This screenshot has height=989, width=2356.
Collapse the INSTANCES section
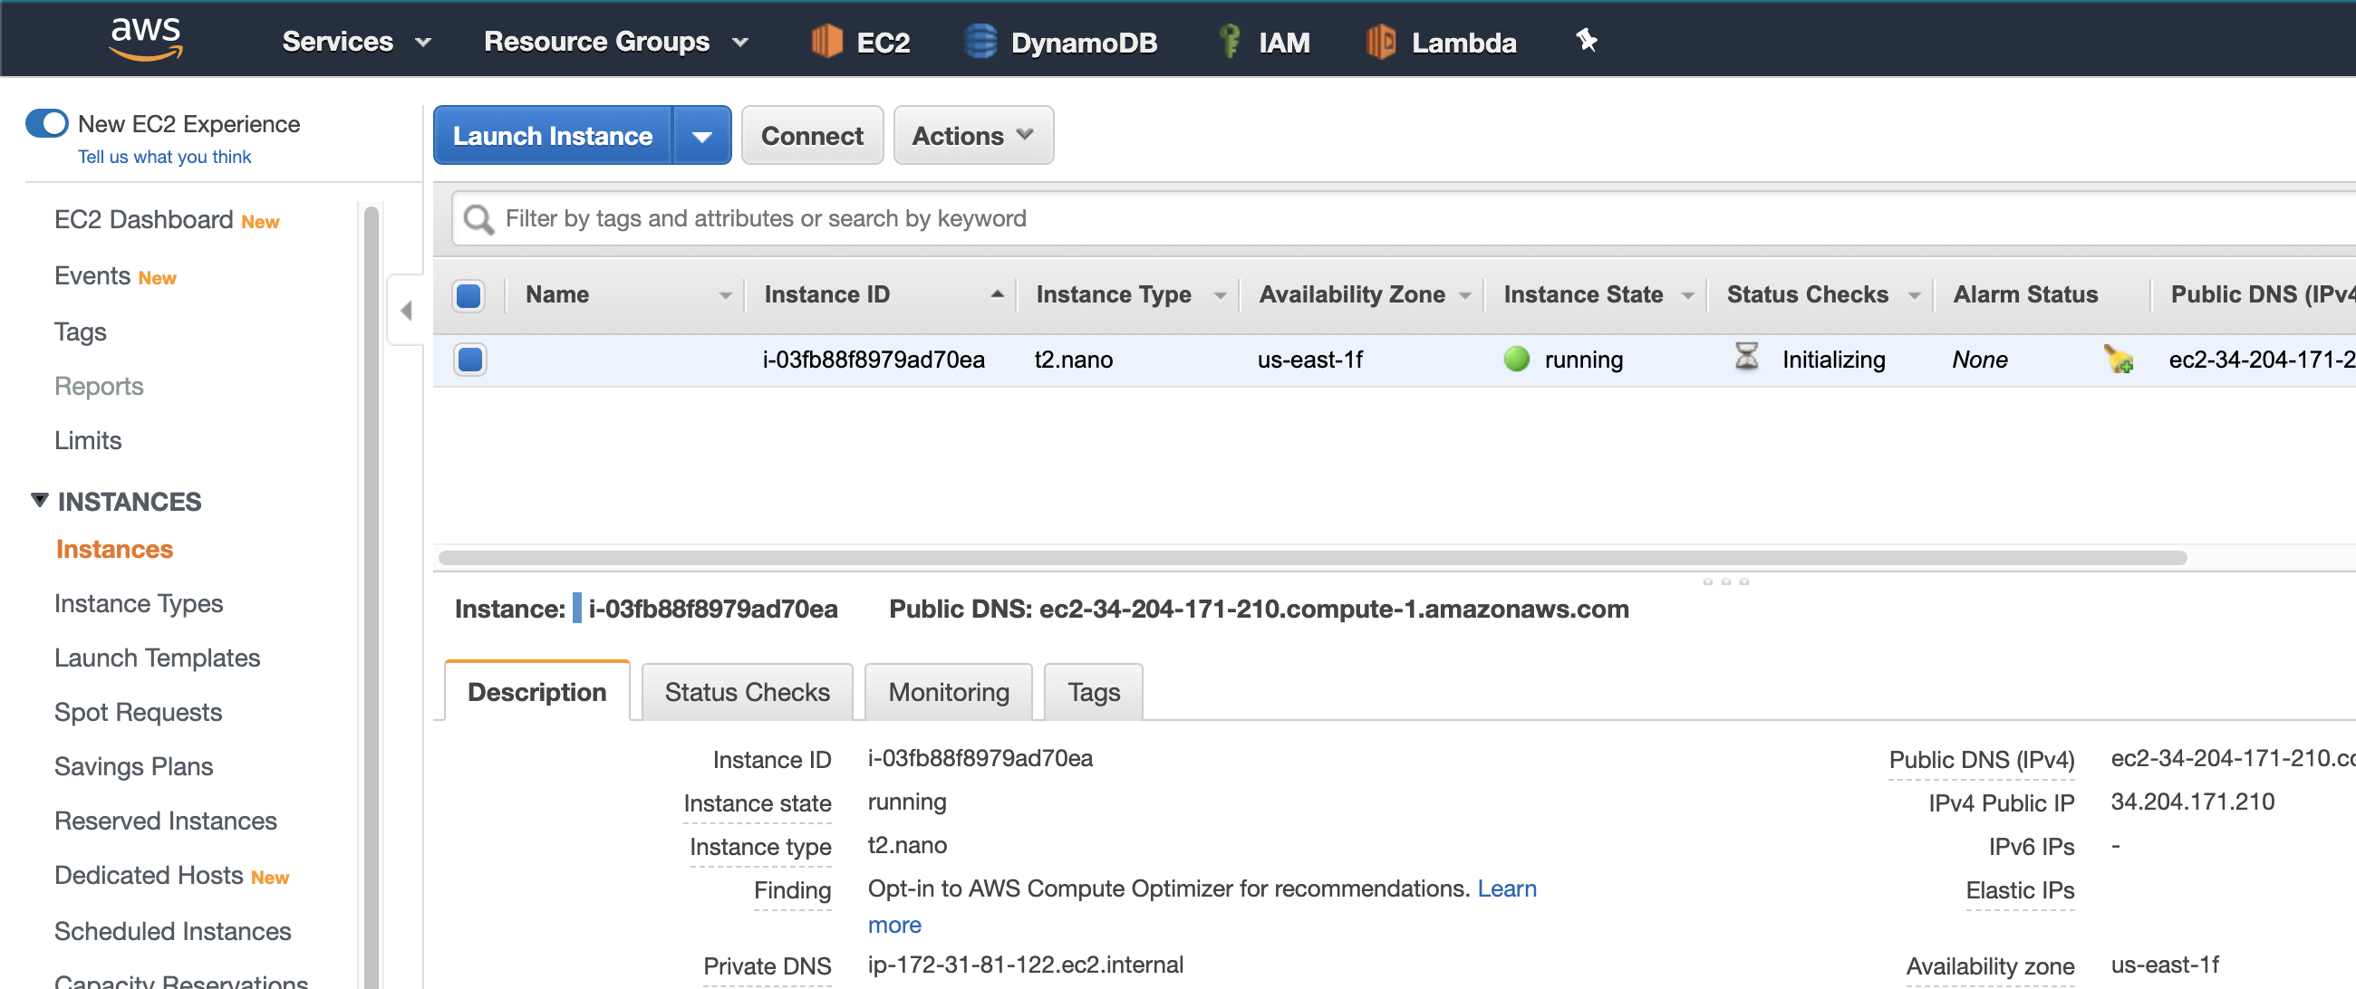pos(39,501)
